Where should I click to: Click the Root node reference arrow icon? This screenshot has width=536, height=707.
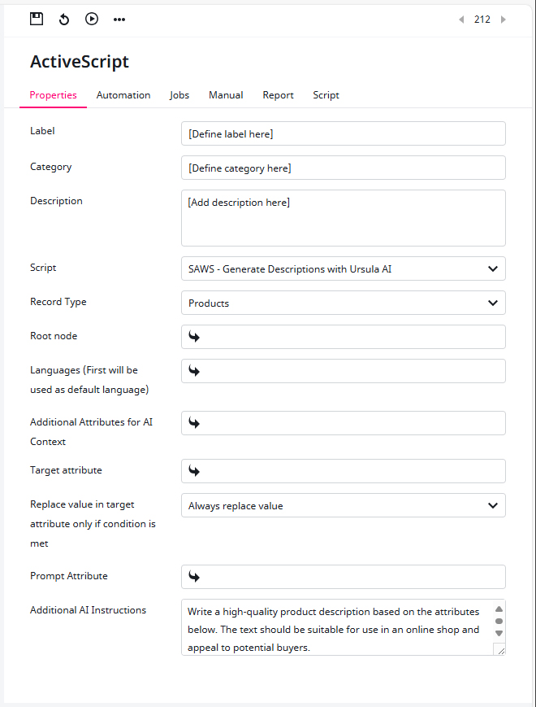pyautogui.click(x=194, y=336)
